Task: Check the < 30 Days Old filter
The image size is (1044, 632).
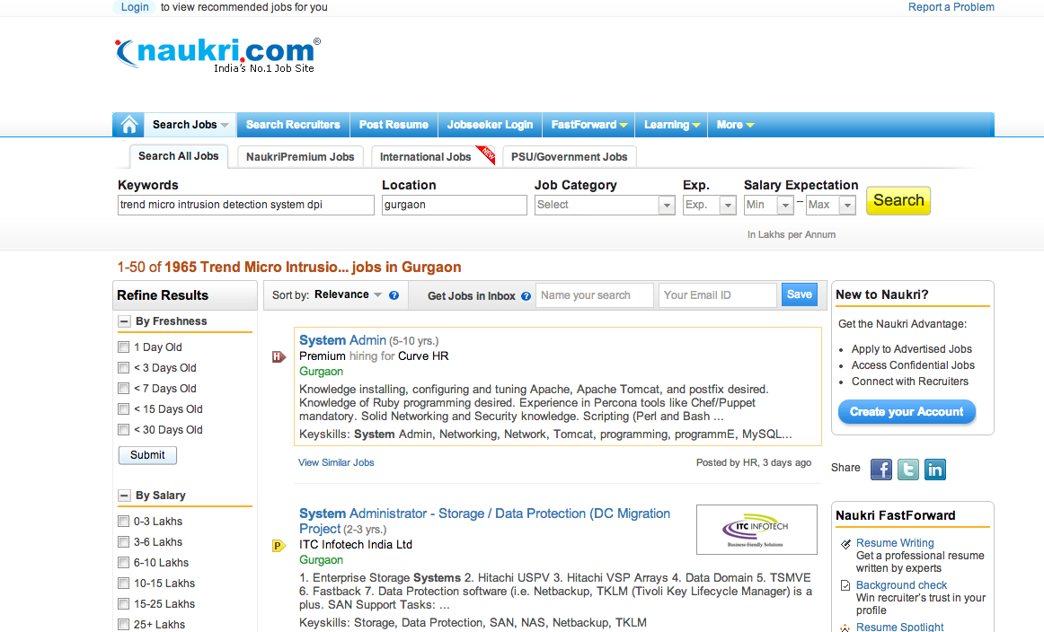Action: click(123, 429)
